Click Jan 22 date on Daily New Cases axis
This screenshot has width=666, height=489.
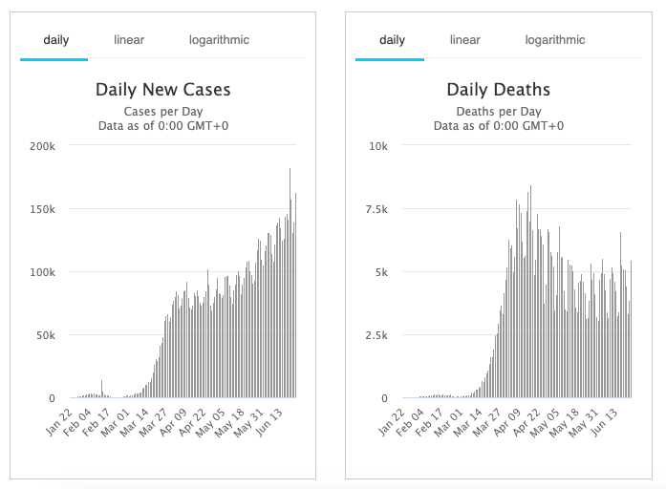click(58, 422)
